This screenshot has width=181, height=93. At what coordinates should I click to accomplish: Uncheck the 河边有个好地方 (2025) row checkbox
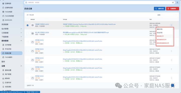27,25
